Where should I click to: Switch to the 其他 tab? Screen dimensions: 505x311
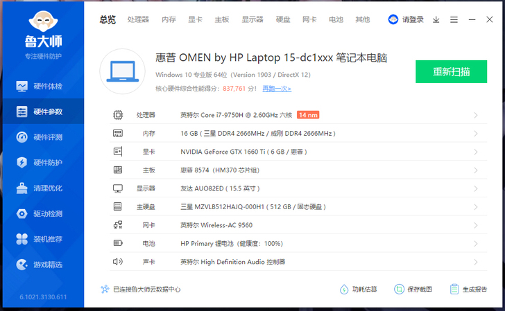pyautogui.click(x=363, y=19)
